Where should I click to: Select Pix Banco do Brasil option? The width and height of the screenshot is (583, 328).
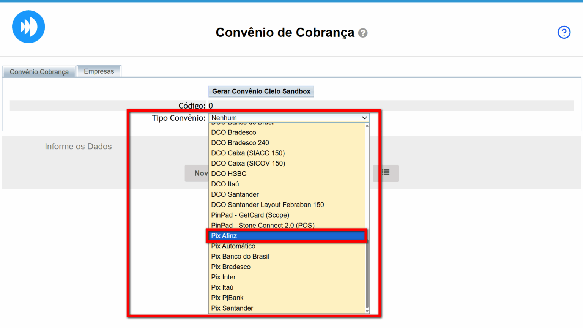(x=240, y=256)
